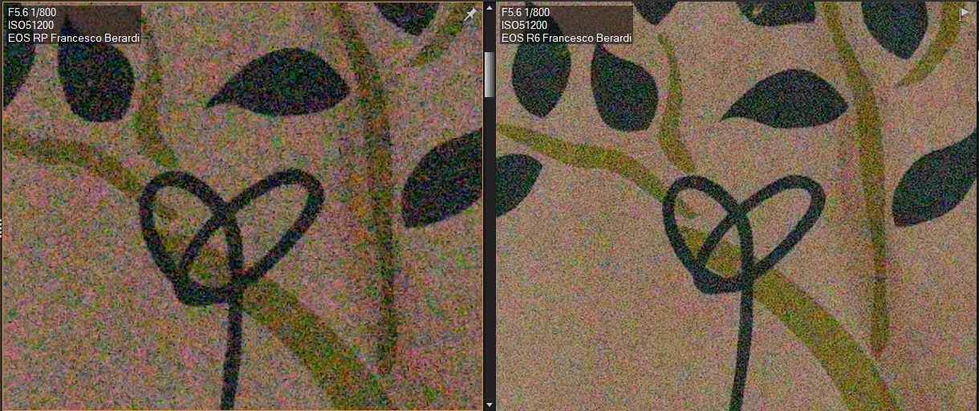The width and height of the screenshot is (979, 411).
Task: Click the ISO51200 text in the left pane
Action: [30, 25]
